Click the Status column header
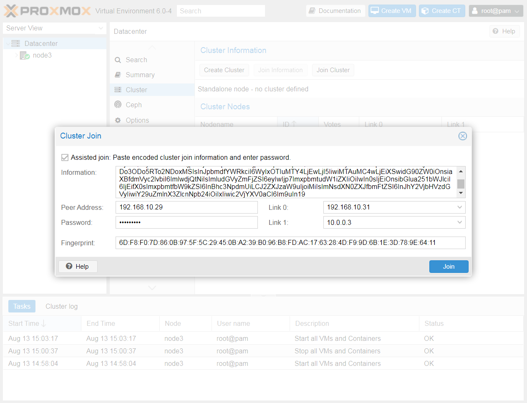The width and height of the screenshot is (527, 403). (471, 323)
